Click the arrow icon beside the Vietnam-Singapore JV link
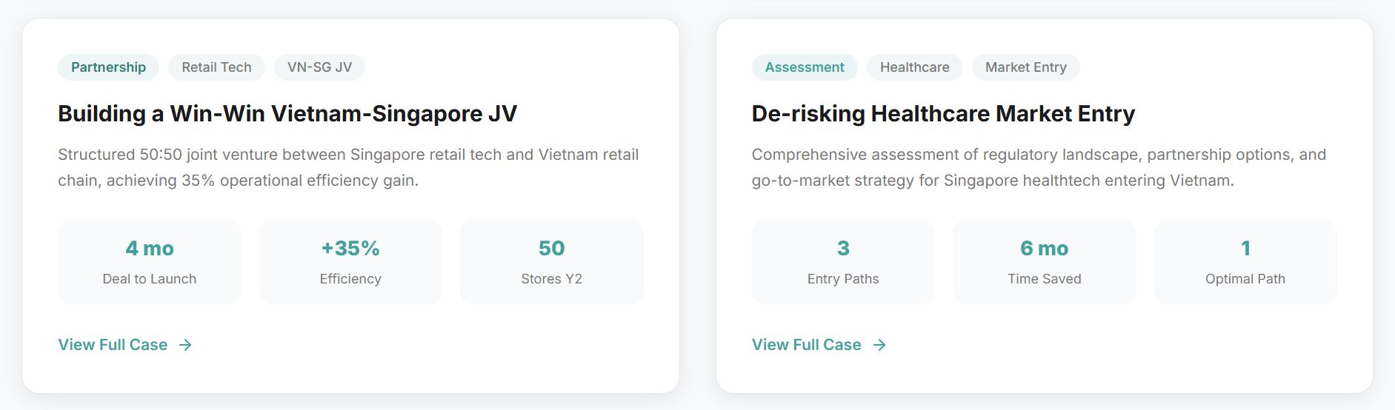The image size is (1395, 410). tap(185, 345)
